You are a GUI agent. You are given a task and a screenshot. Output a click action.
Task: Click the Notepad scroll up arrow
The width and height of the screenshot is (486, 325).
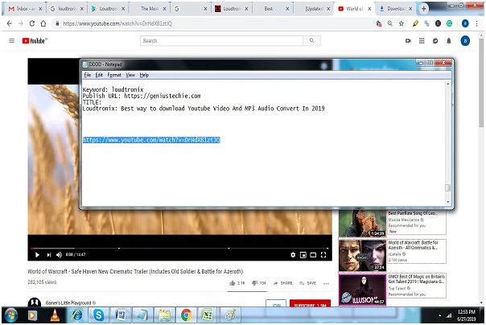coord(448,84)
